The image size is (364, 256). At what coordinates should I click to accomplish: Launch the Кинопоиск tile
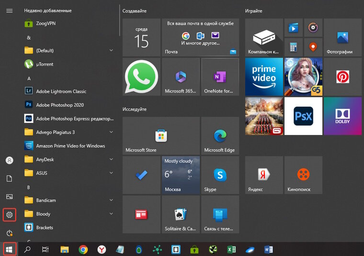pos(303,175)
